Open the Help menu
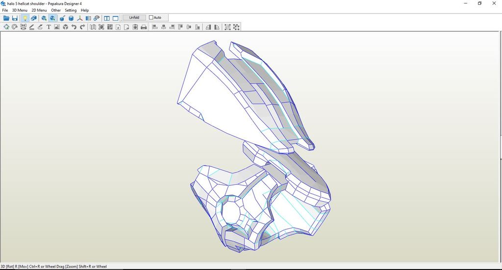This screenshot has height=270, width=502. (x=85, y=10)
